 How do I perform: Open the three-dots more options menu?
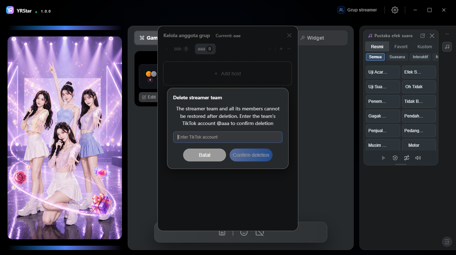pos(447,34)
